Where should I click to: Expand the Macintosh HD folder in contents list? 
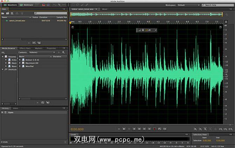click(x=20, y=63)
